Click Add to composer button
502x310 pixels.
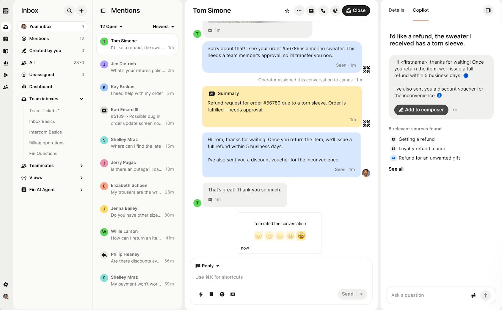point(421,110)
